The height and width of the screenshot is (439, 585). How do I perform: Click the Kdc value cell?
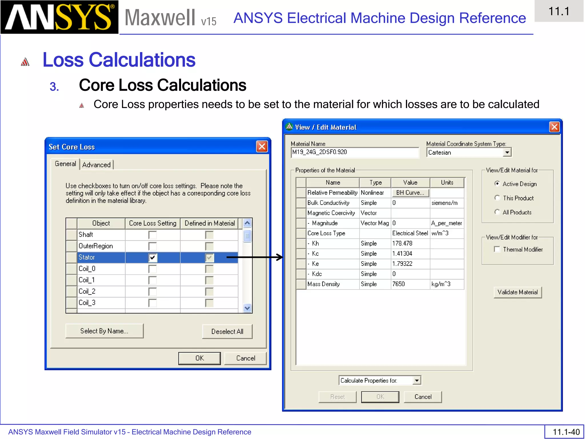pyautogui.click(x=410, y=274)
